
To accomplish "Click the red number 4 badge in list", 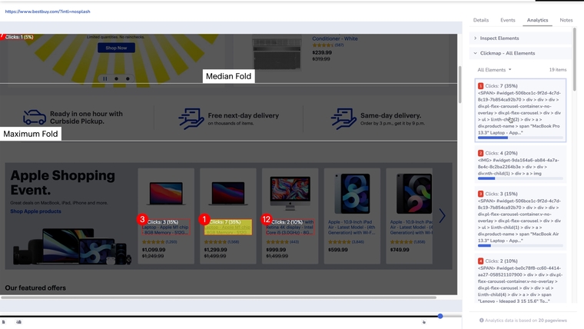I will click(x=480, y=261).
